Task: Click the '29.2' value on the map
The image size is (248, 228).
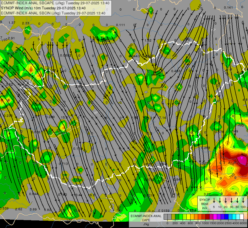Action: [x=149, y=118]
